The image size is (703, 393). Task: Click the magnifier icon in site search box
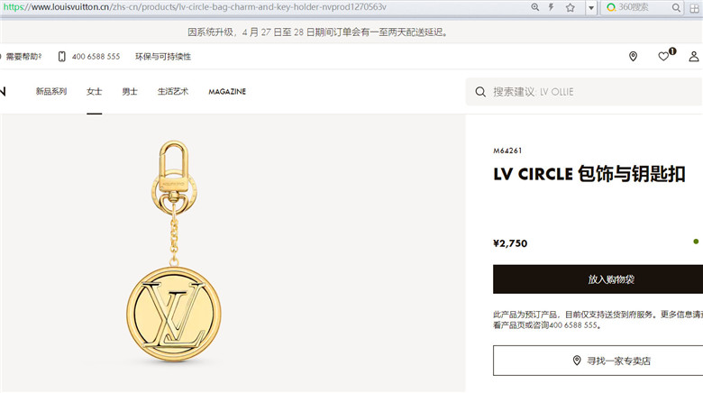coord(480,92)
